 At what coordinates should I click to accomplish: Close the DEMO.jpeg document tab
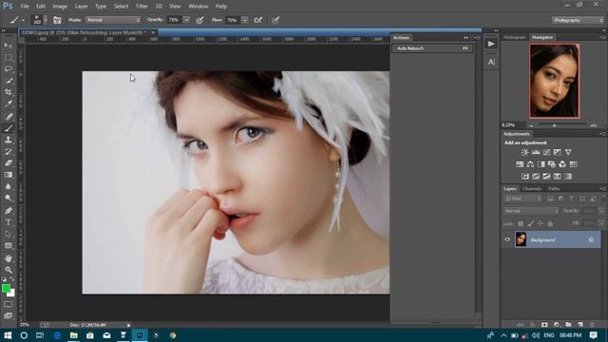tap(153, 32)
